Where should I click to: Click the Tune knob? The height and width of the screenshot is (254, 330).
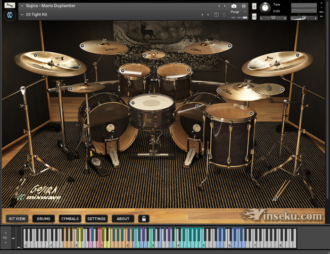tap(265, 8)
